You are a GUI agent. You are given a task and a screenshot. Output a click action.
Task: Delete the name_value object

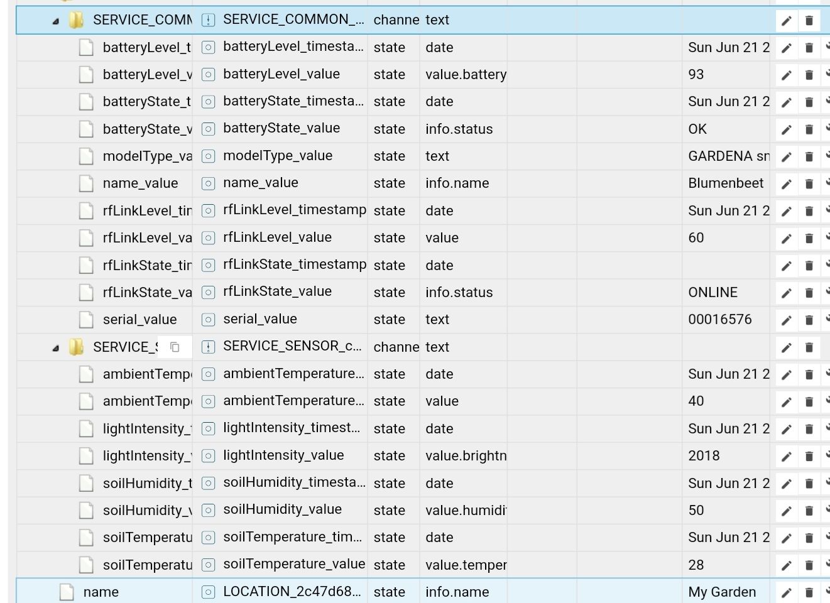click(x=809, y=184)
